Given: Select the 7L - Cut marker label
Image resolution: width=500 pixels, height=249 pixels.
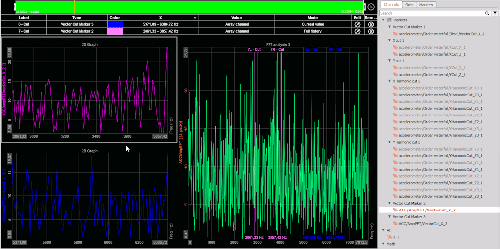Looking at the screenshot, I should 254,50.
